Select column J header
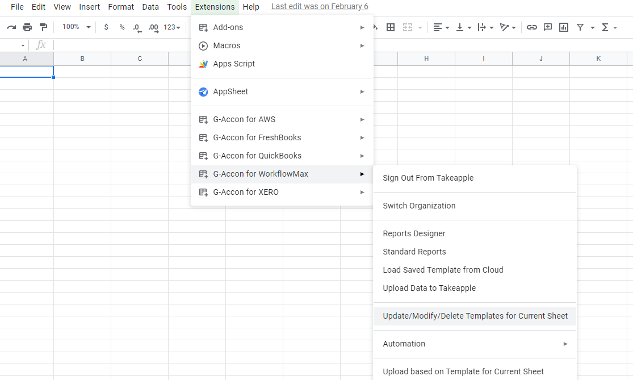The height and width of the screenshot is (380, 633). tap(541, 59)
